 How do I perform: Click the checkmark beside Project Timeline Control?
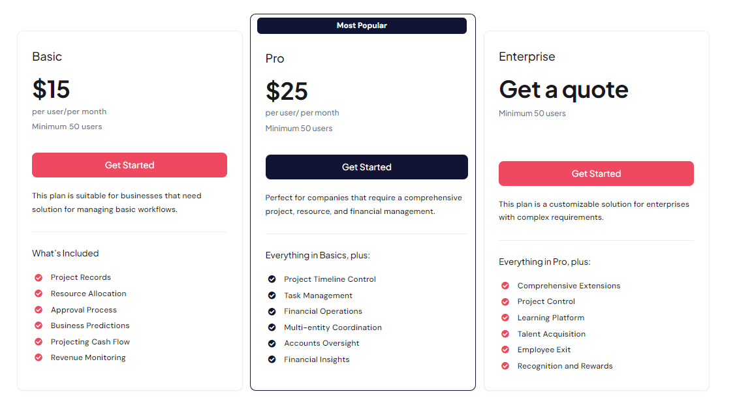pyautogui.click(x=272, y=279)
